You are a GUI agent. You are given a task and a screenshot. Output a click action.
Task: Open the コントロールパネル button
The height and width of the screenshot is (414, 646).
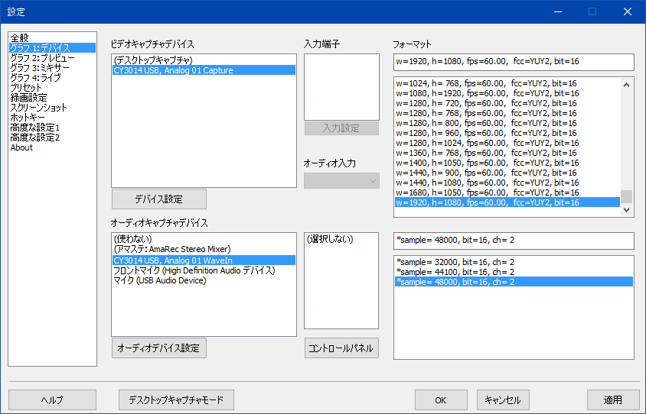click(x=341, y=348)
